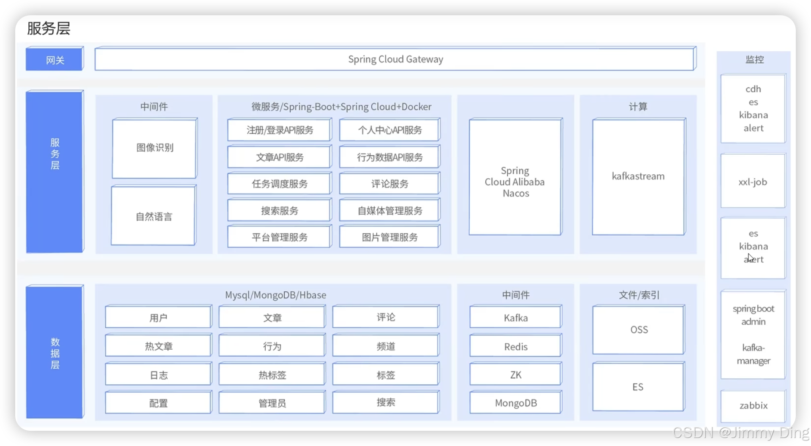Select the 评论 data box
This screenshot has width=811, height=446.
pyautogui.click(x=386, y=317)
